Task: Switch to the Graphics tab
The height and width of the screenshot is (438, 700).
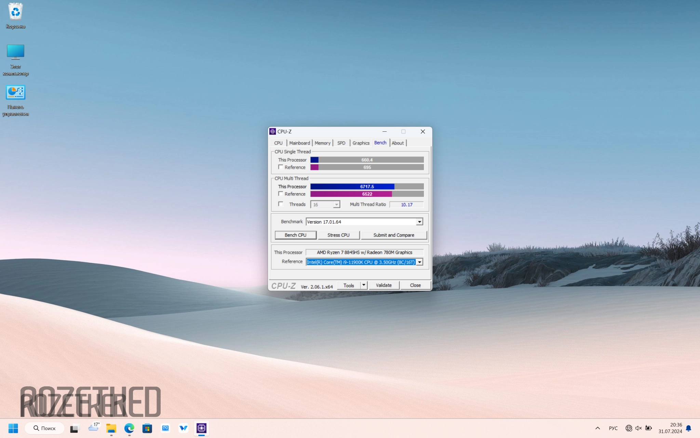Action: click(361, 143)
